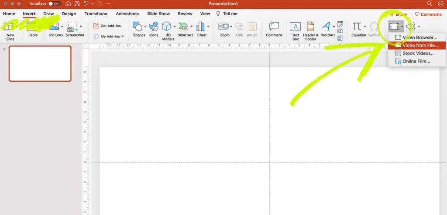Open the more options ellipsis
This screenshot has width=447, height=215.
click(108, 4)
